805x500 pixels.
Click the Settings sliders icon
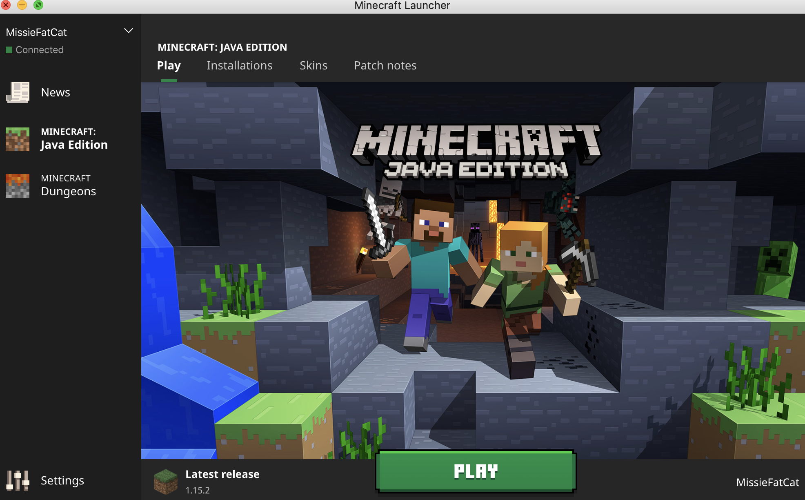click(18, 480)
